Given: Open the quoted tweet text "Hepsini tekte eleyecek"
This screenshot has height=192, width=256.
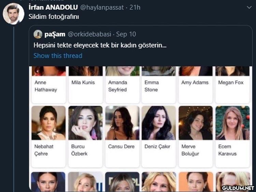Looking at the screenshot, I should (x=100, y=45).
